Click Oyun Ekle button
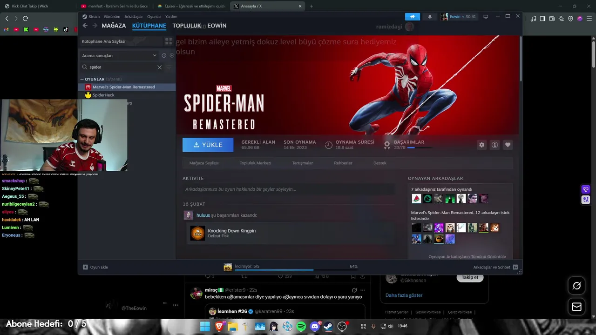Image resolution: width=596 pixels, height=335 pixels. (95, 267)
